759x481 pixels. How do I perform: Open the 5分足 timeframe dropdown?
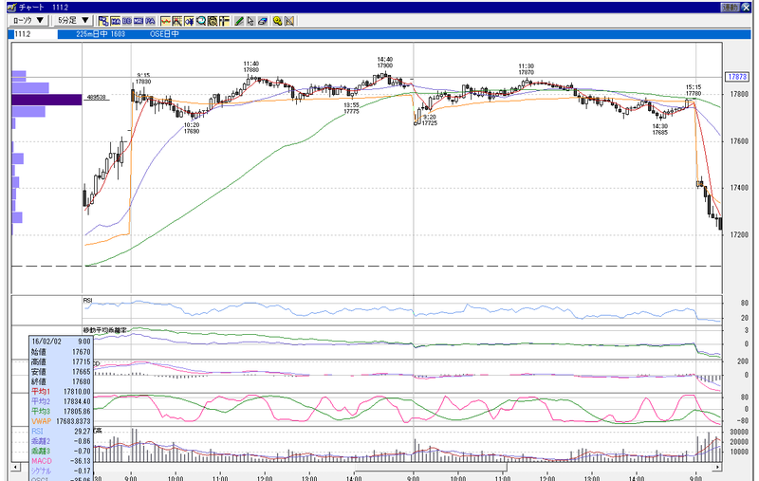coord(73,20)
